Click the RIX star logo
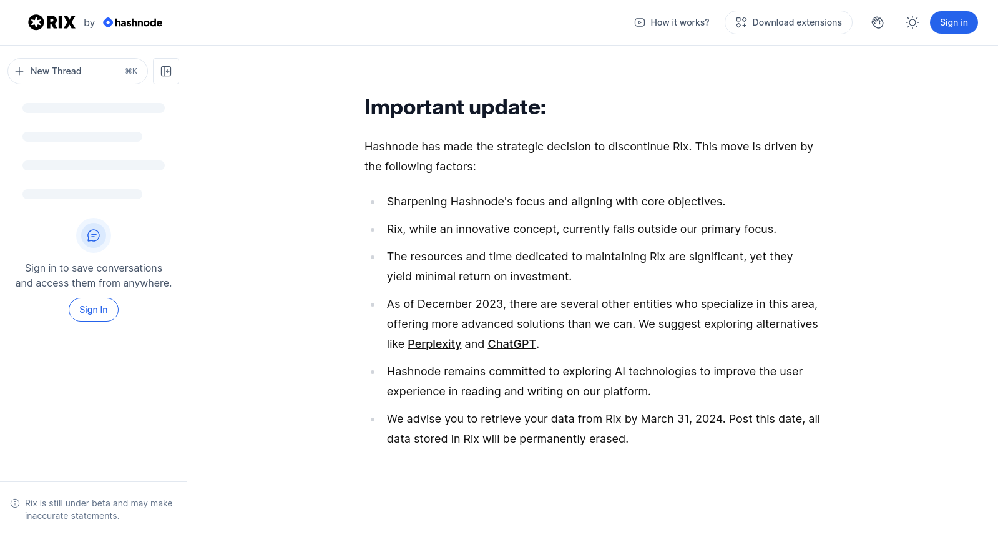The width and height of the screenshot is (998, 537). click(x=36, y=22)
